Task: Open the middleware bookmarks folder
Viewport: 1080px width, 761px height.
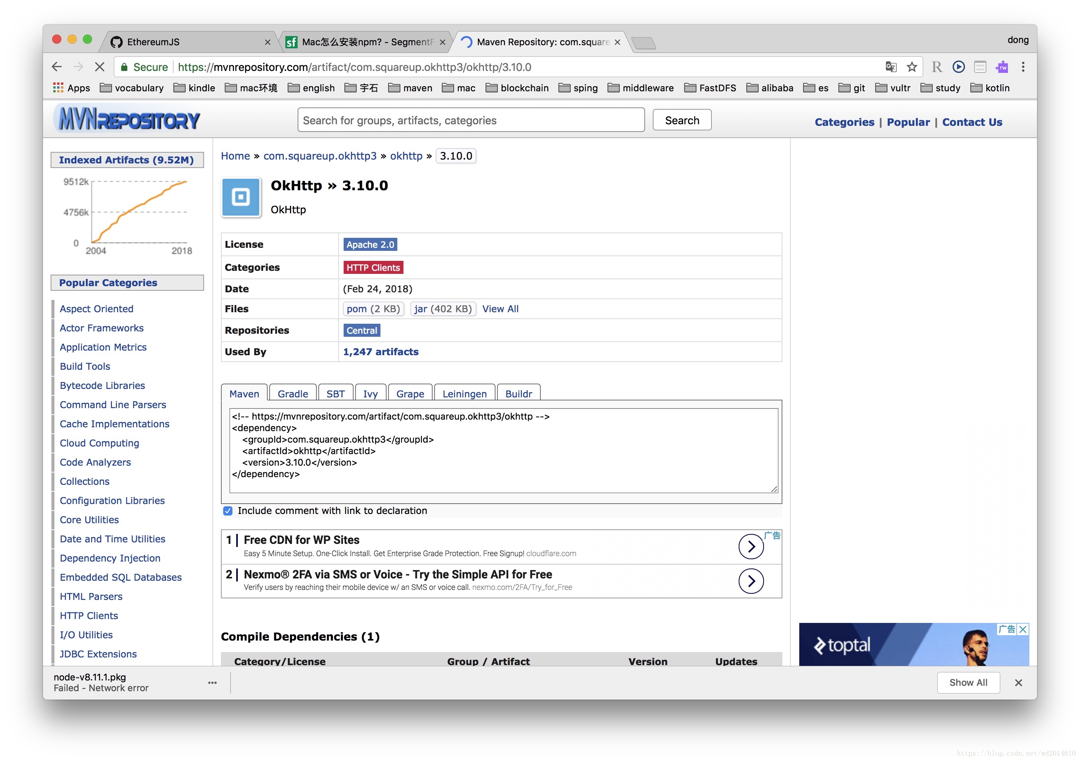Action: click(x=640, y=88)
